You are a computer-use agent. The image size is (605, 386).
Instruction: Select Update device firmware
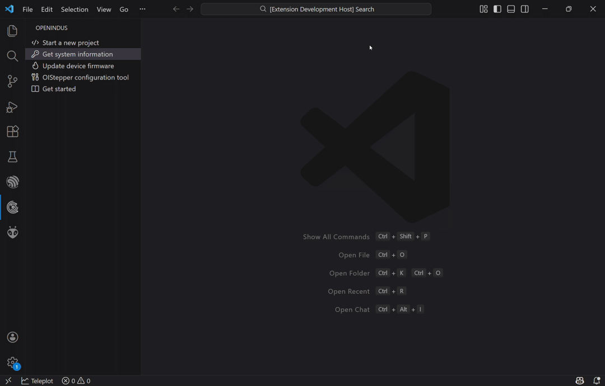pyautogui.click(x=78, y=66)
